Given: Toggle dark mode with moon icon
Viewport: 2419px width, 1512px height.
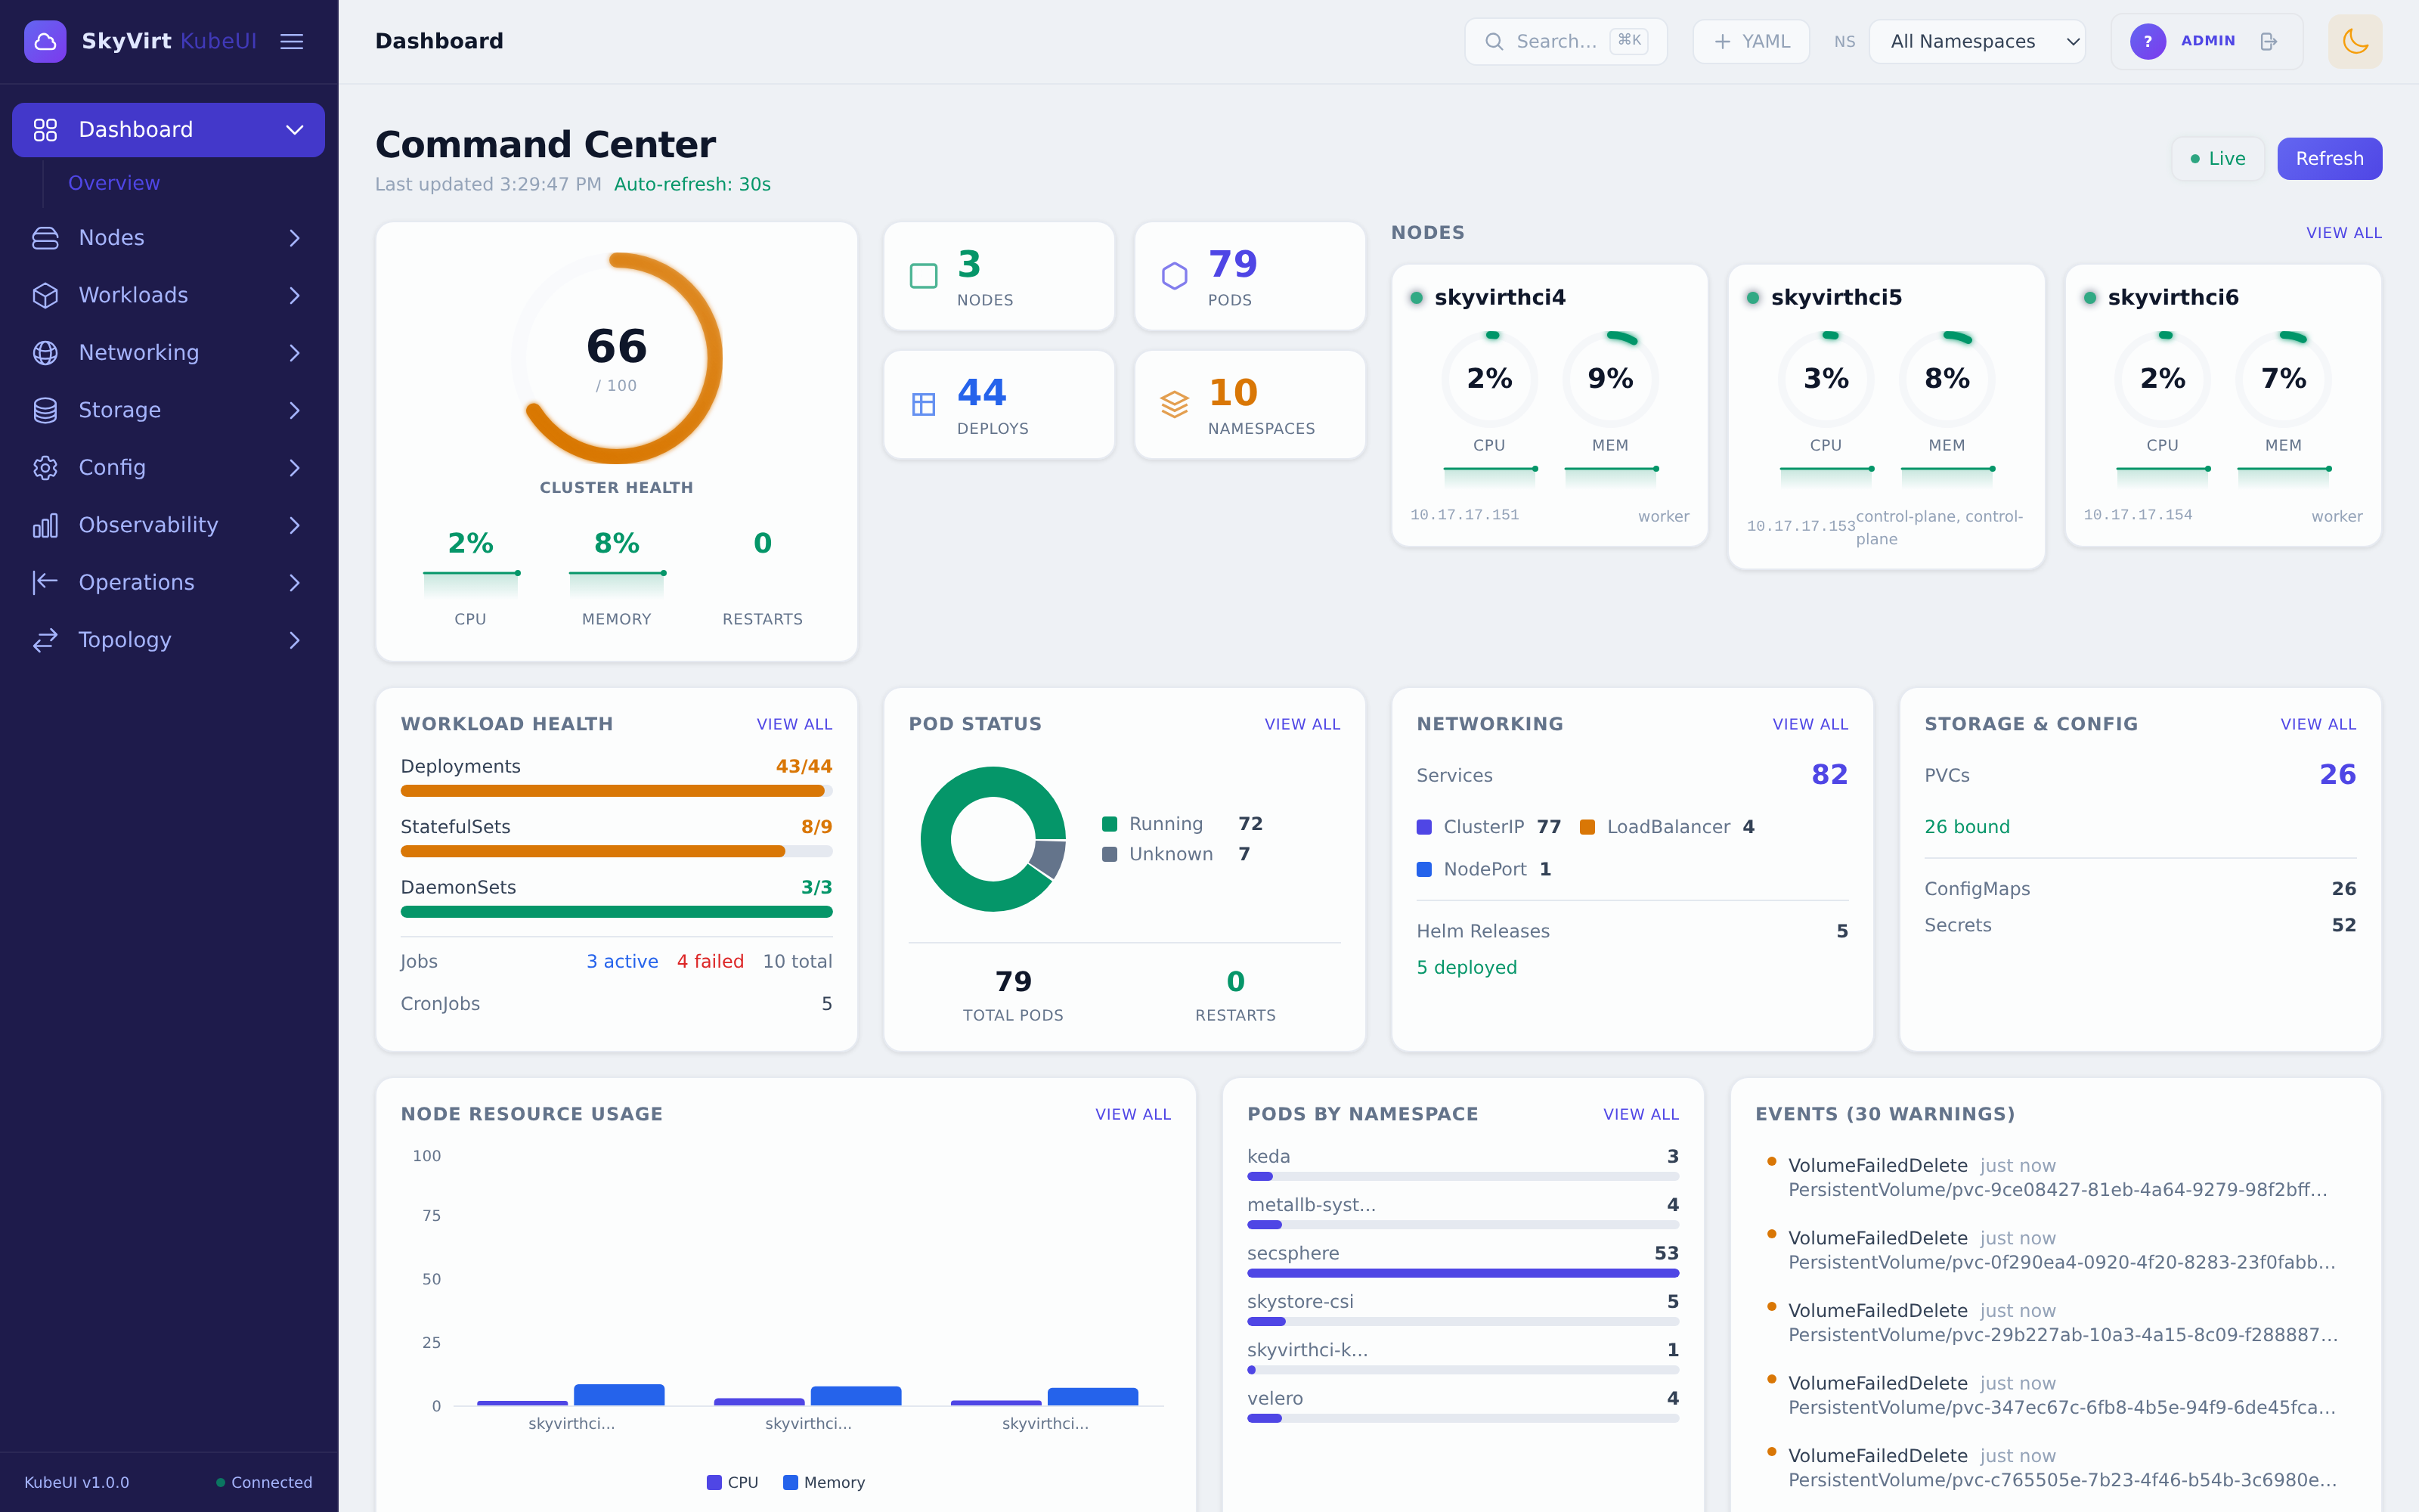Looking at the screenshot, I should tap(2355, 41).
